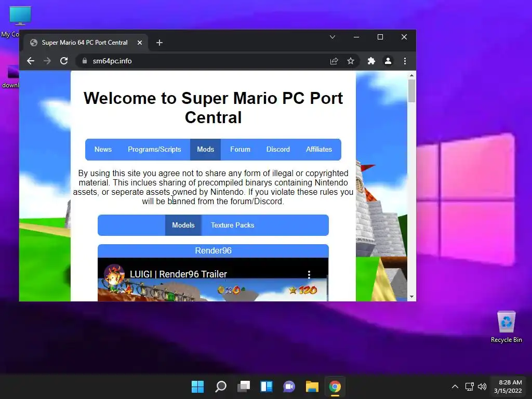Reload the sm64pc.info page
532x399 pixels.
[x=64, y=61]
